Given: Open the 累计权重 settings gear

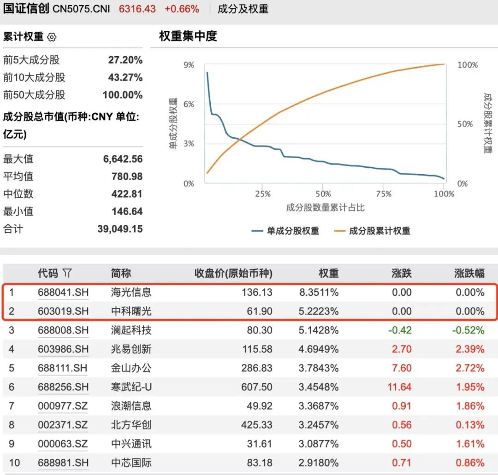Looking at the screenshot, I should click(x=52, y=37).
